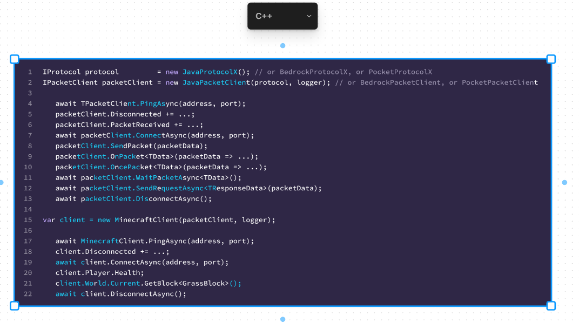Click the right-side connector dot of code block
This screenshot has width=579, height=324.
tap(564, 182)
